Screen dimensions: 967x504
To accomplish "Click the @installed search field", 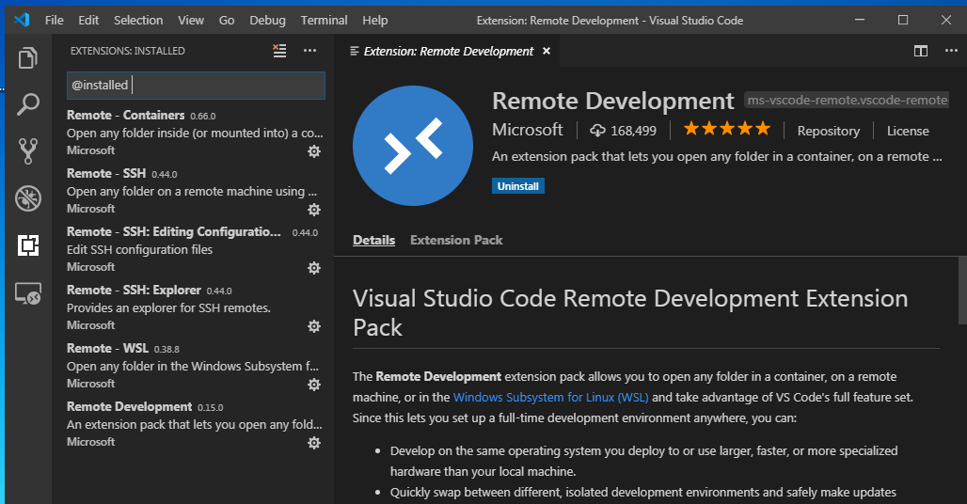I will [x=196, y=86].
